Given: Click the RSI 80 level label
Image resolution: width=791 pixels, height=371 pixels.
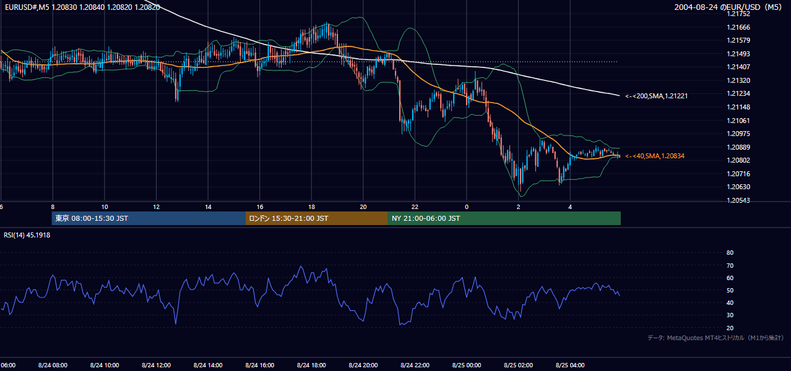Looking at the screenshot, I should click(730, 253).
